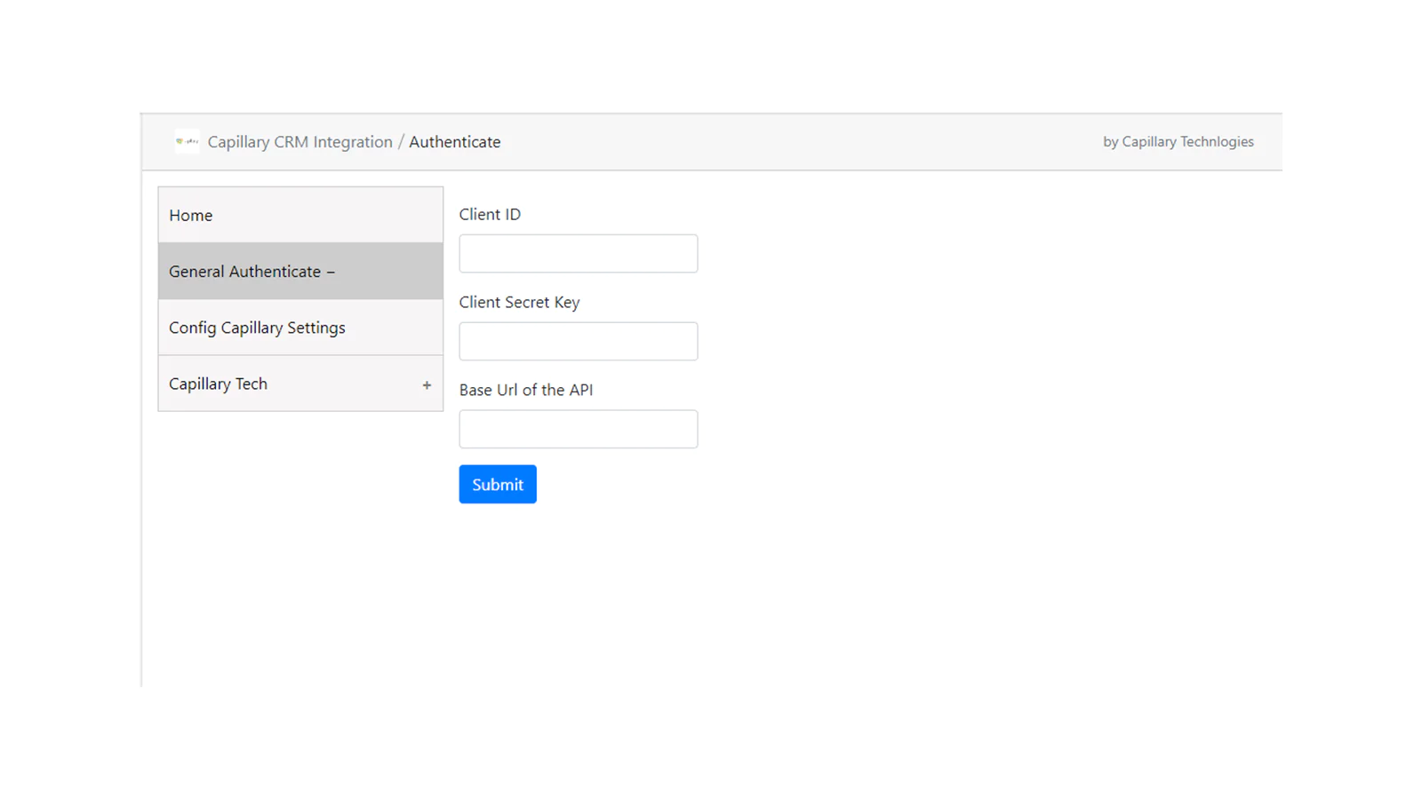Viewport: 1422px width, 799px height.
Task: Open the Capillary Tech sidebar section
Action: click(300, 384)
